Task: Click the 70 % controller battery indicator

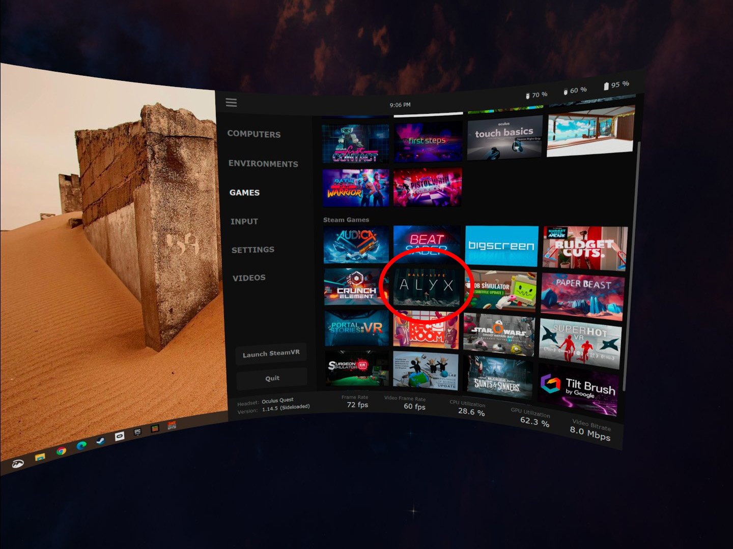Action: click(x=537, y=95)
